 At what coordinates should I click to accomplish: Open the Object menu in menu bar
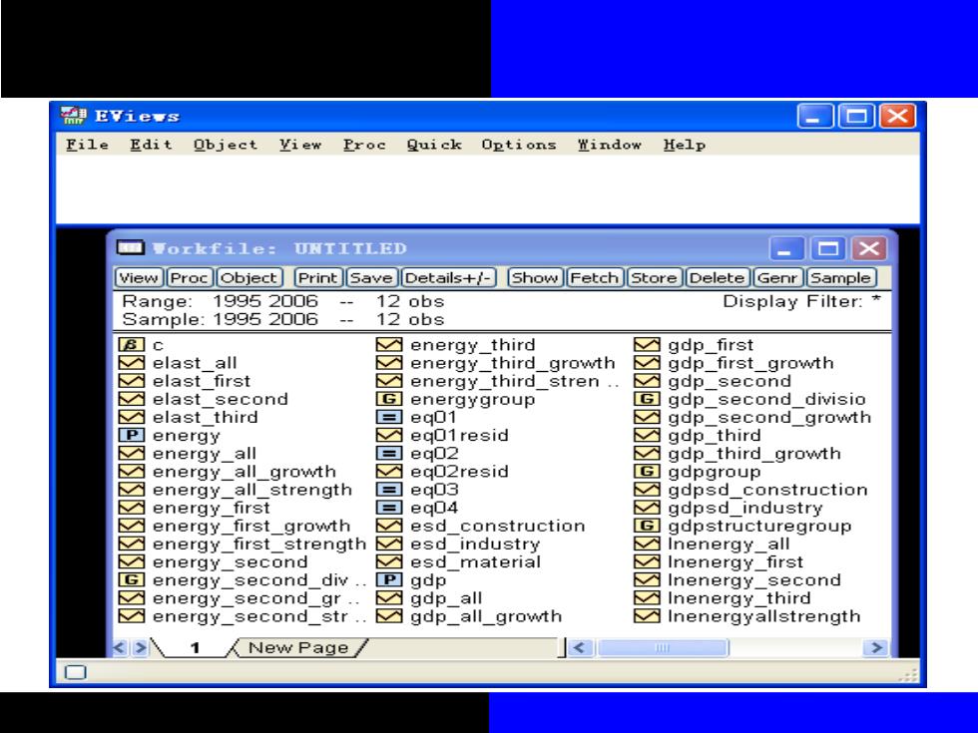coord(226,145)
